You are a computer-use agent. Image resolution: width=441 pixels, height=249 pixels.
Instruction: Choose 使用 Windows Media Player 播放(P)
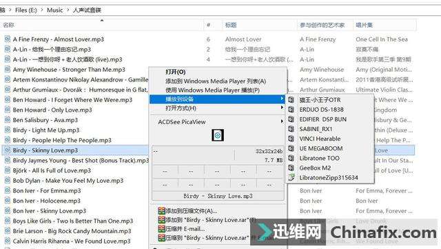coord(212,90)
